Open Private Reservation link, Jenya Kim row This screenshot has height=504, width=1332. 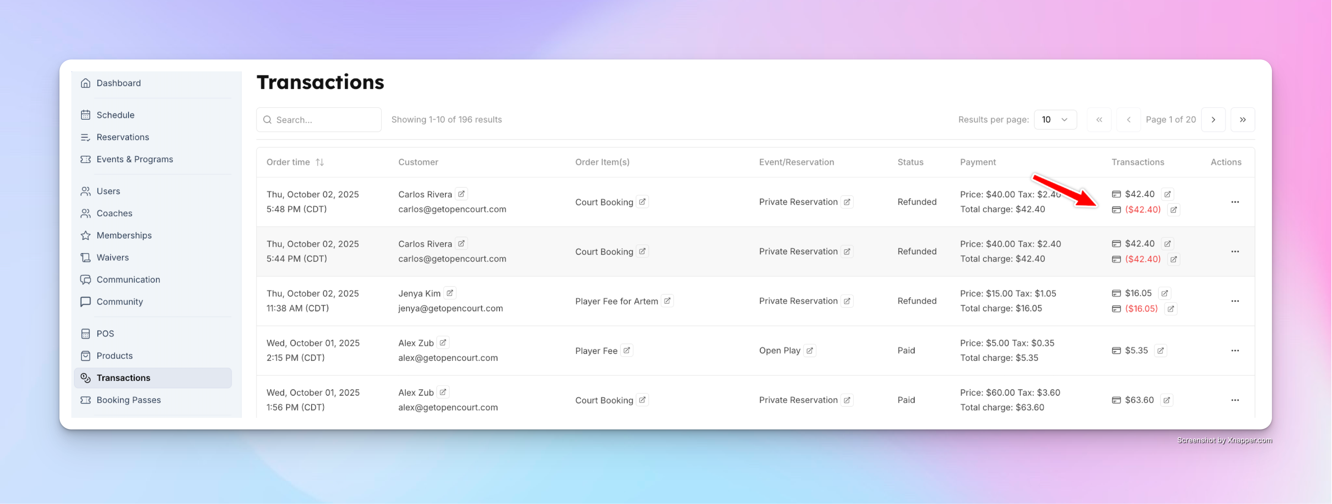pos(847,300)
